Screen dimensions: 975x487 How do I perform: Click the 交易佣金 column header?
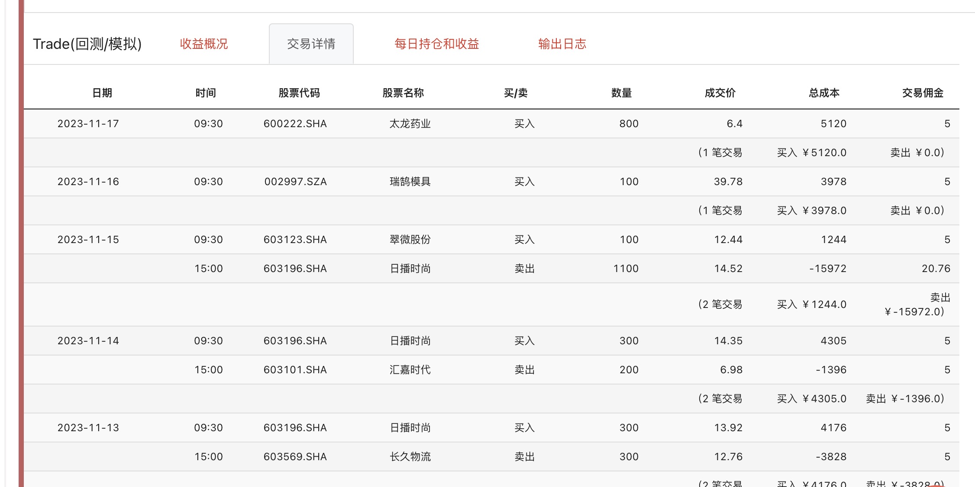[922, 93]
